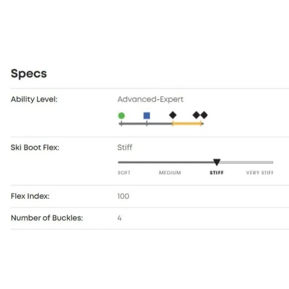The image size is (289, 289).
Task: Click the green circle beginner icon
Action: coord(121,116)
